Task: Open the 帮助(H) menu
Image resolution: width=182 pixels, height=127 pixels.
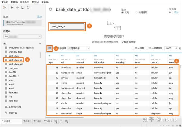Action: [45, 2]
